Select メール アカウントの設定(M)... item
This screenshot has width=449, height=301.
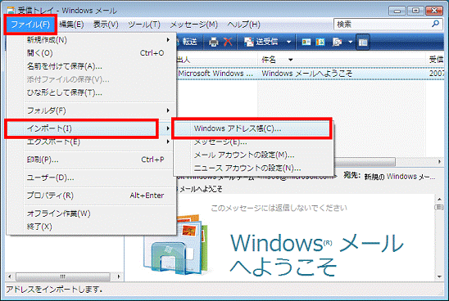coord(252,155)
